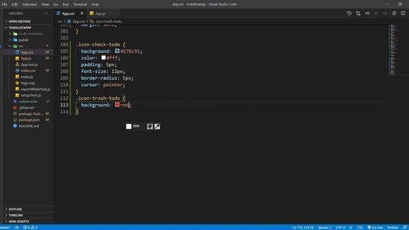Click the src breadcrumb segment

[59, 21]
